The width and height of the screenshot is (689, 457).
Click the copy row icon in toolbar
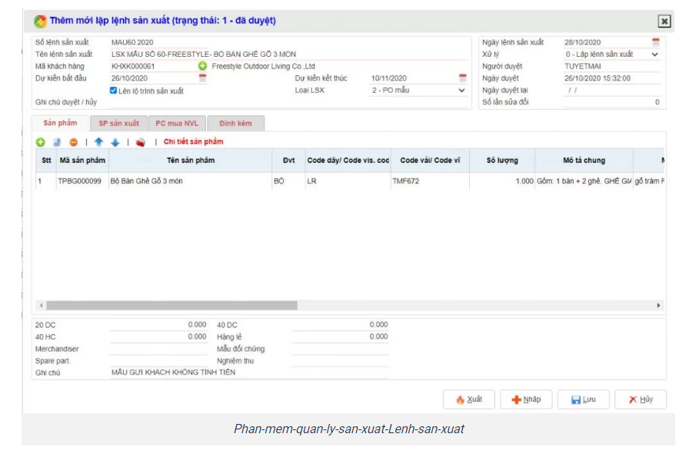click(x=57, y=142)
